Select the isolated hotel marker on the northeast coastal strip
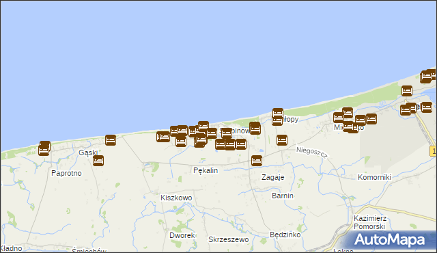 [x=407, y=91]
